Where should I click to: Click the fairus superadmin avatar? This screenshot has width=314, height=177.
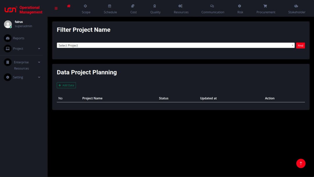click(x=8, y=24)
